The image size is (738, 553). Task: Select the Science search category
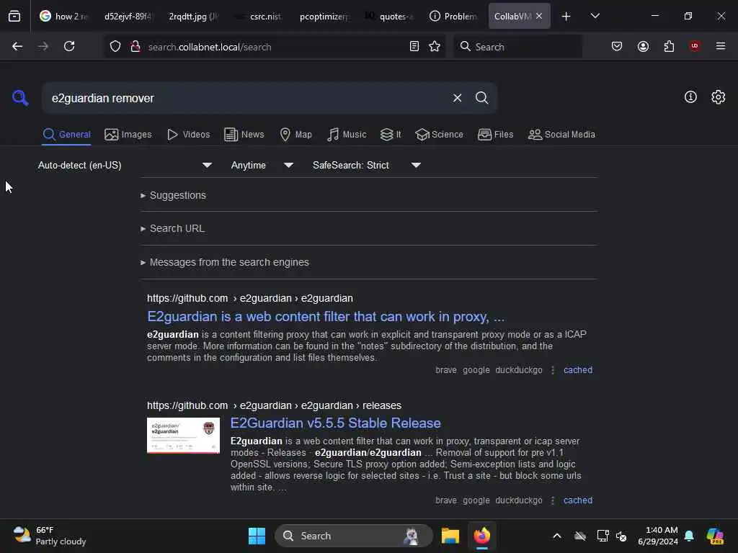coord(439,135)
